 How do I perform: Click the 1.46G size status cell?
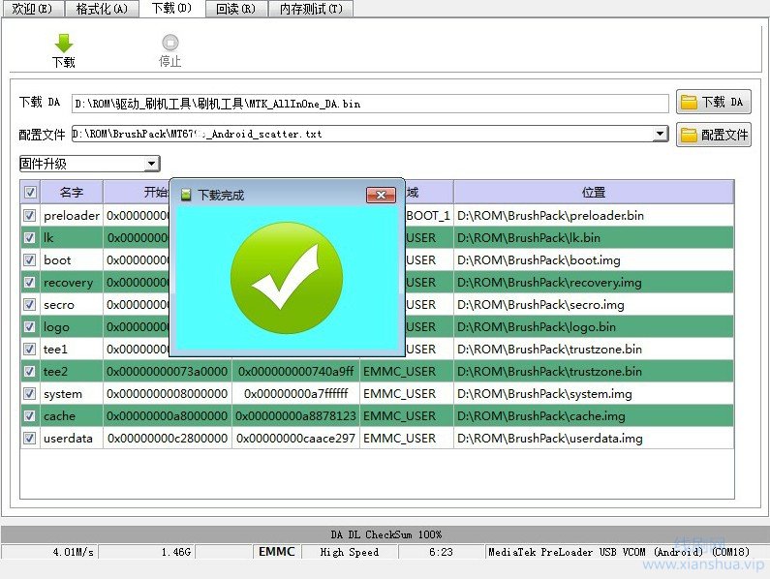pyautogui.click(x=147, y=552)
